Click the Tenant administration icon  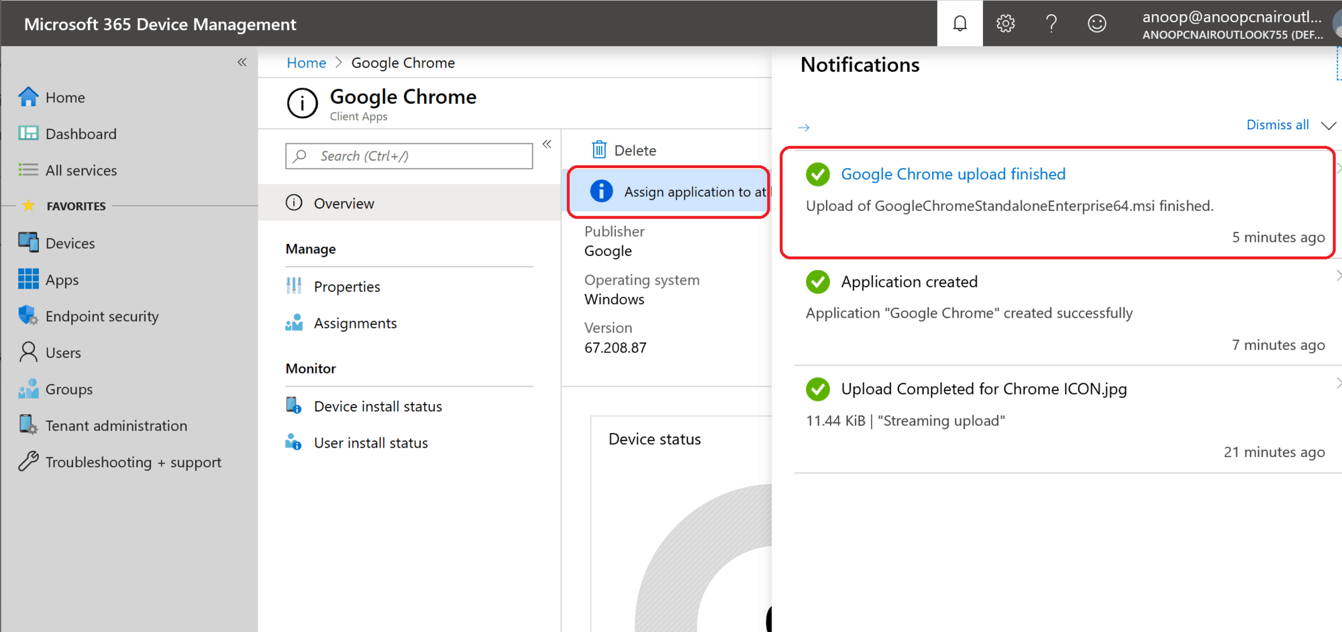tap(28, 425)
